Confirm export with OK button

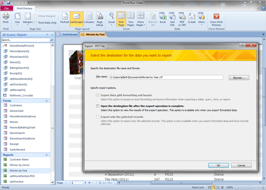(218, 165)
